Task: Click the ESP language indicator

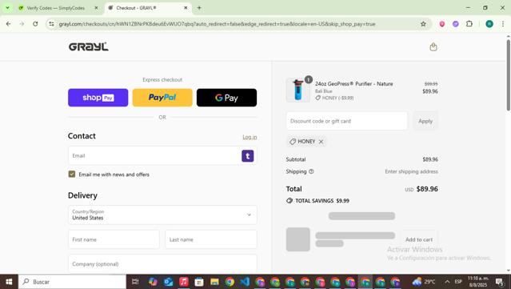Action: (x=458, y=282)
